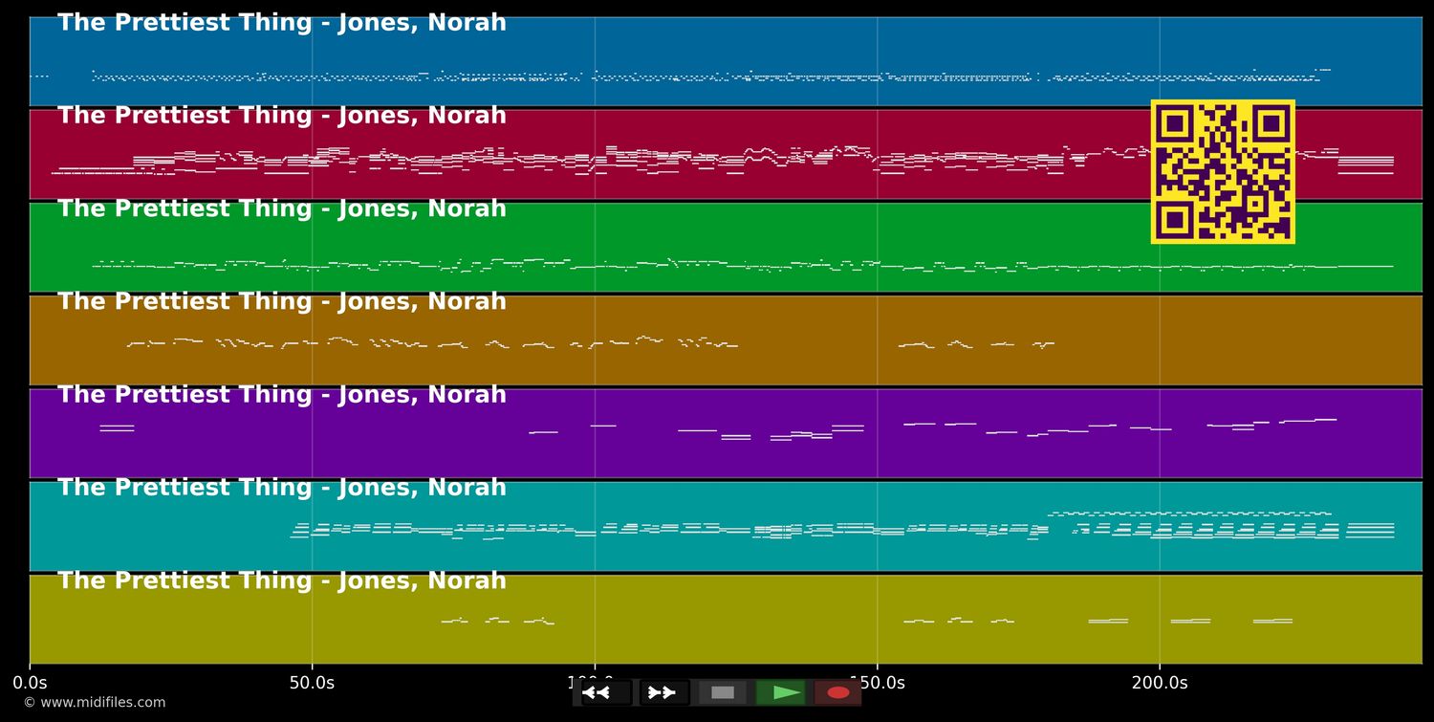This screenshot has width=1434, height=722.
Task: Start recording with the red record button
Action: 838,692
